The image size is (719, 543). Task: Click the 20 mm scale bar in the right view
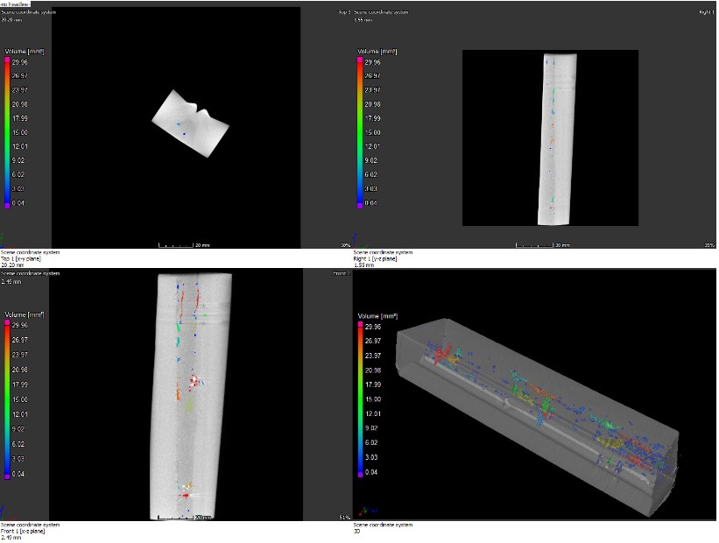(543, 245)
